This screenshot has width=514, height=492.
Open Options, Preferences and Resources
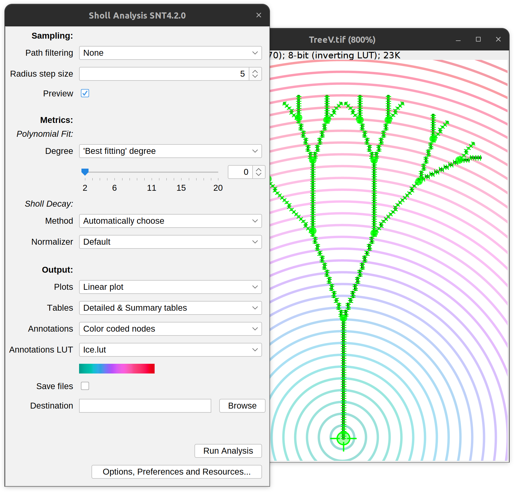tap(176, 472)
